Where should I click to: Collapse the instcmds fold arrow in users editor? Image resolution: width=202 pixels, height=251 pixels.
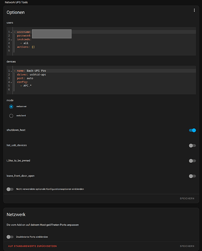coord(11,40)
